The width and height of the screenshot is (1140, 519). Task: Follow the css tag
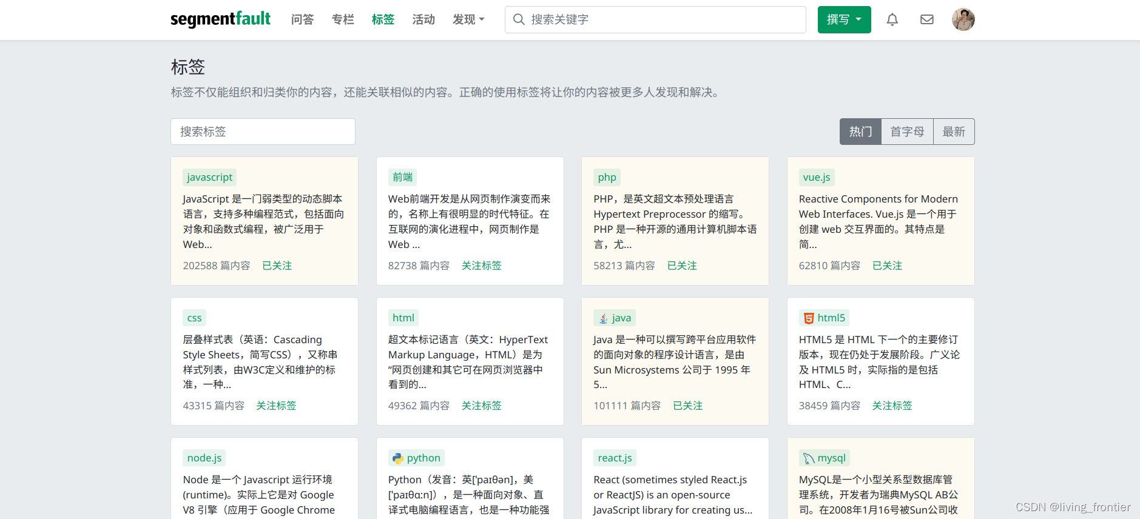point(276,406)
